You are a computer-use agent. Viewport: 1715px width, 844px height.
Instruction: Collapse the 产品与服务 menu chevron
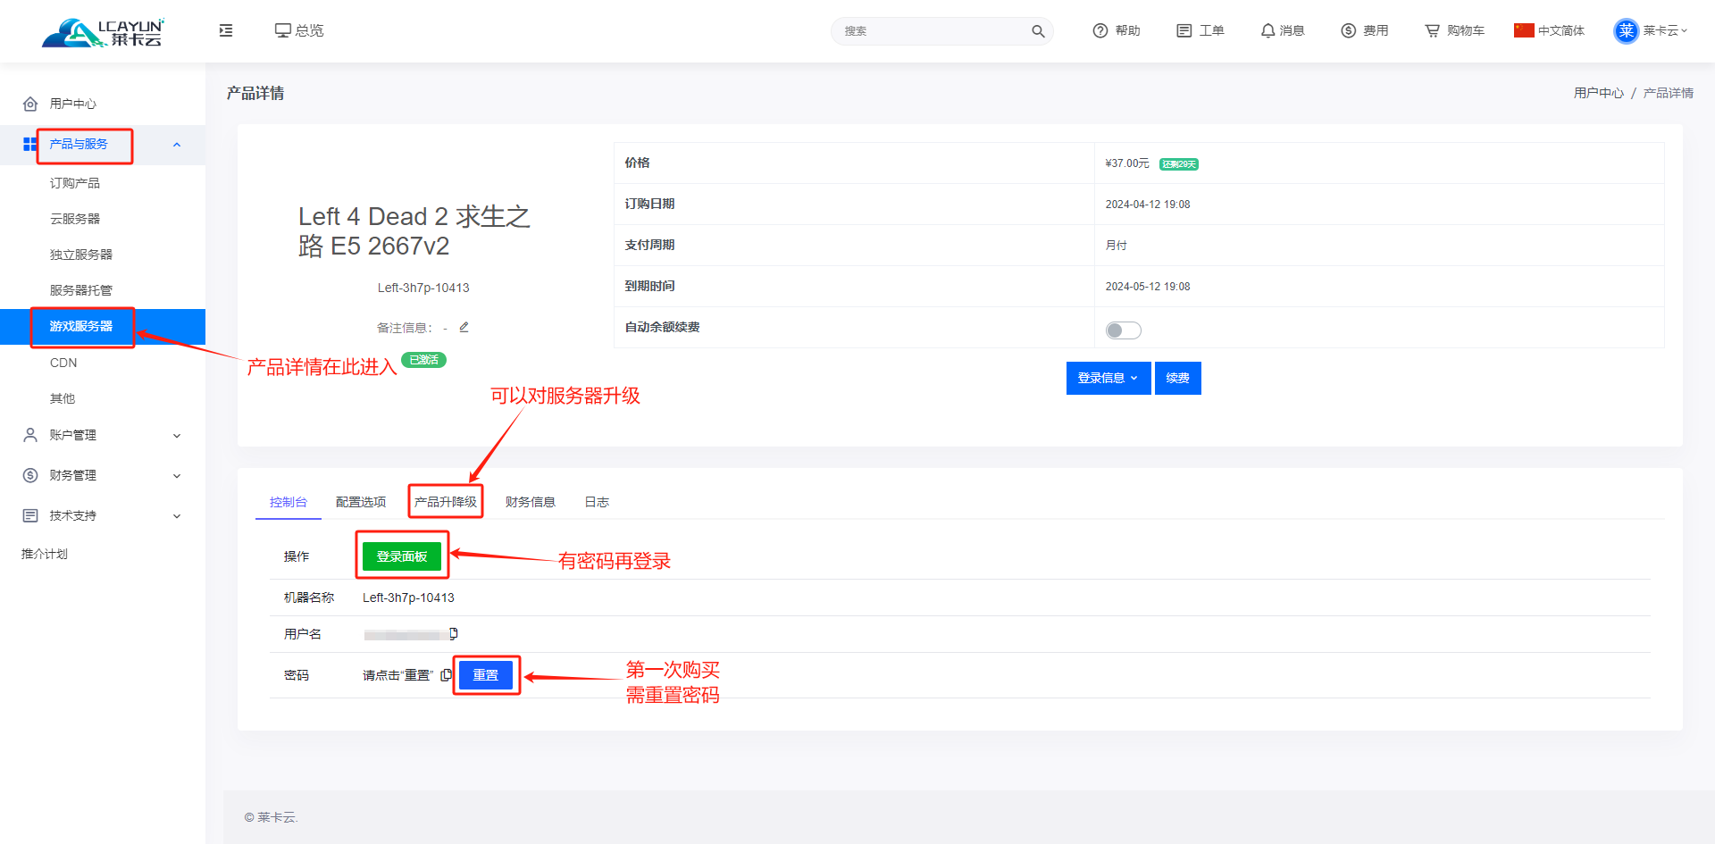click(177, 145)
